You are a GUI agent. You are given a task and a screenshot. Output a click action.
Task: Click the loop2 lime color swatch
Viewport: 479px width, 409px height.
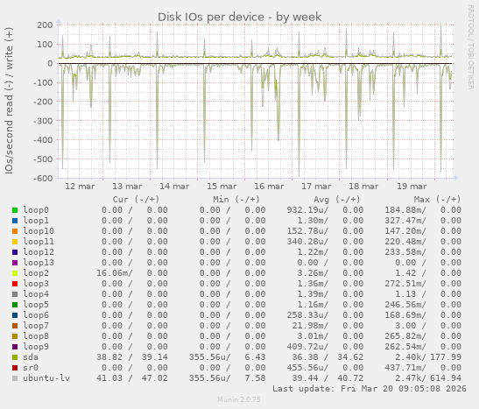coord(15,273)
